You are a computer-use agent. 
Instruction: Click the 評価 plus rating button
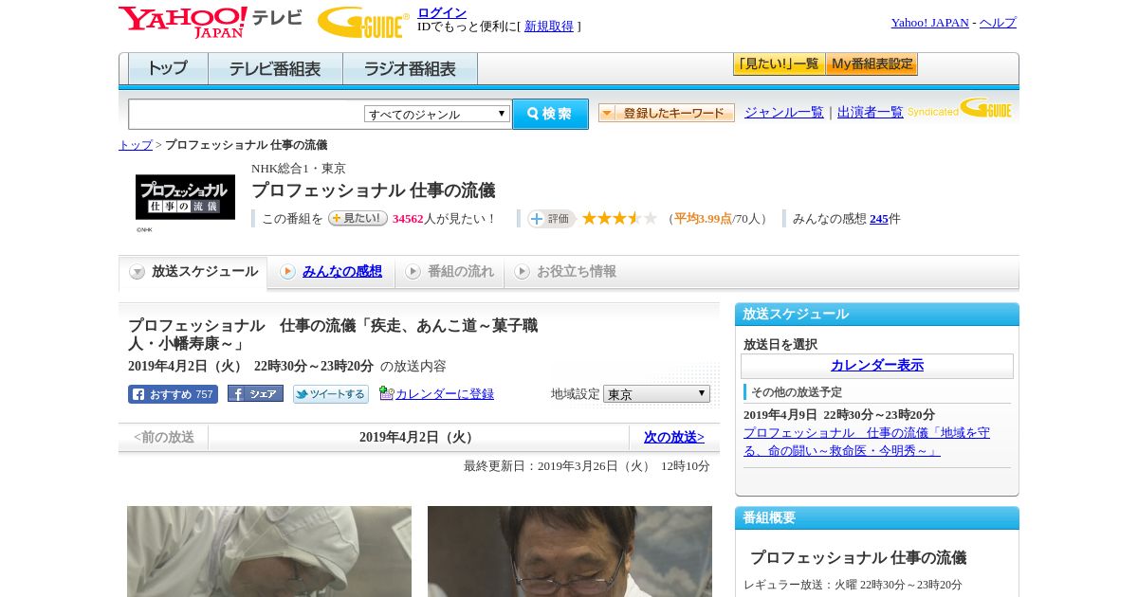tap(552, 219)
